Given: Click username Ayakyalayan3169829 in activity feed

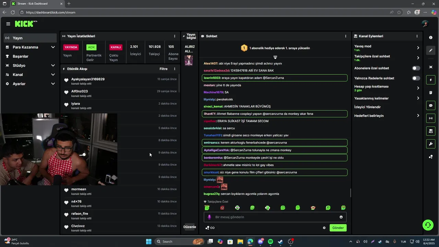Looking at the screenshot, I should 88,79.
